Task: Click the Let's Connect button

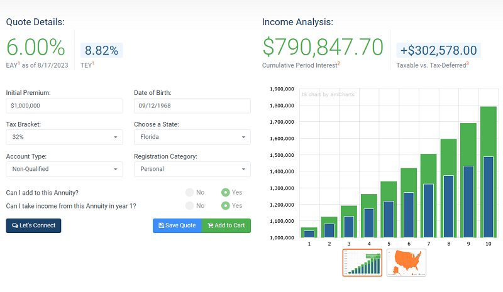Action: pos(33,225)
